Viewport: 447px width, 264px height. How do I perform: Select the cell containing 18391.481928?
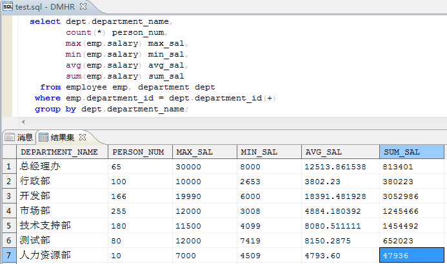(x=340, y=196)
